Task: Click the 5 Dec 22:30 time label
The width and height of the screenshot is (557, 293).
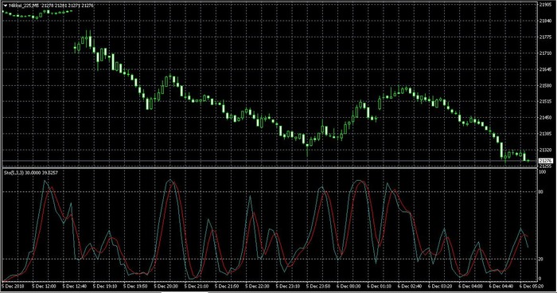Action: (x=258, y=286)
